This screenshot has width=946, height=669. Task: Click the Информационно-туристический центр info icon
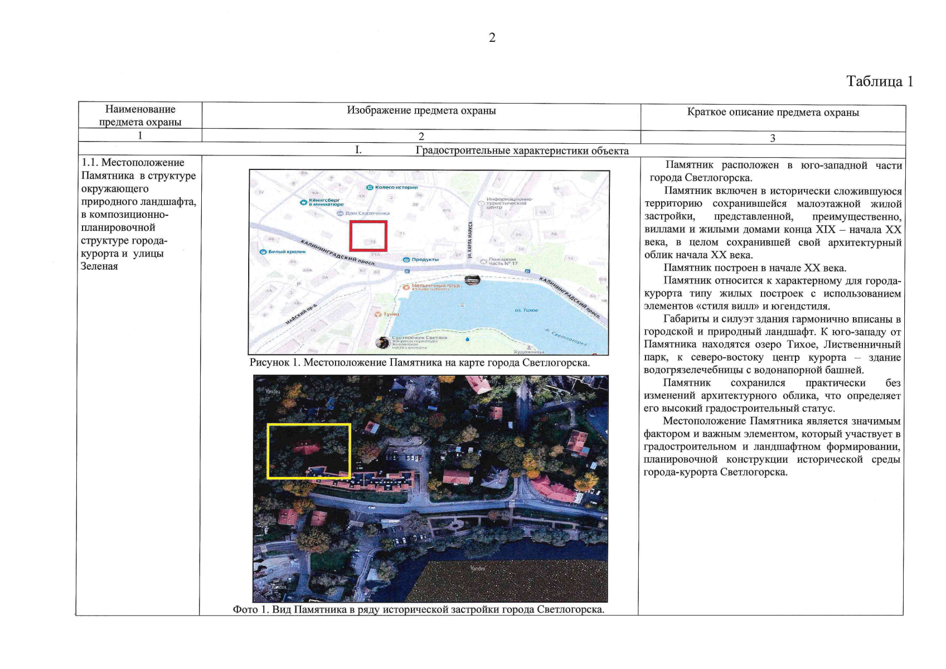481,203
